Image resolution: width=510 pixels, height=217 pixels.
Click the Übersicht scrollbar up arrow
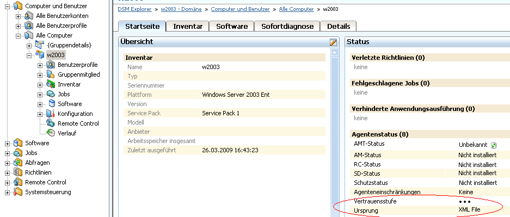tap(335, 52)
